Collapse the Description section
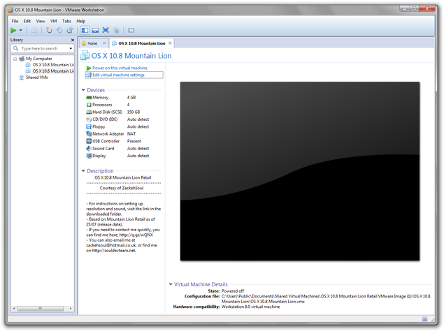The height and width of the screenshot is (331, 444). click(83, 171)
